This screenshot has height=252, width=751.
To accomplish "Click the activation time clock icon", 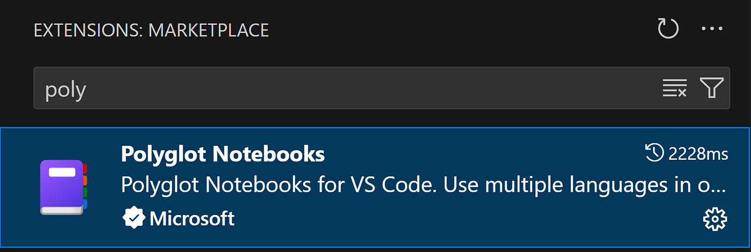I will (x=654, y=154).
